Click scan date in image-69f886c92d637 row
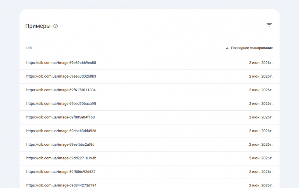The height and width of the screenshot is (188, 299). click(x=261, y=172)
